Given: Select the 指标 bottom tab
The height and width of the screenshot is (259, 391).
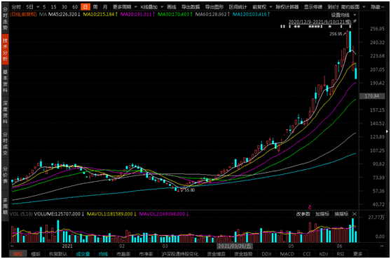Looking at the screenshot, I should pos(18,254).
